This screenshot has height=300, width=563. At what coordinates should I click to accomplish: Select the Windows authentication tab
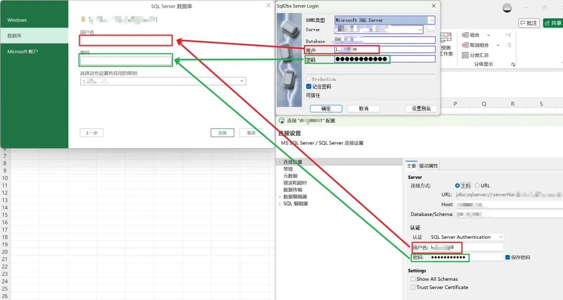(34, 20)
